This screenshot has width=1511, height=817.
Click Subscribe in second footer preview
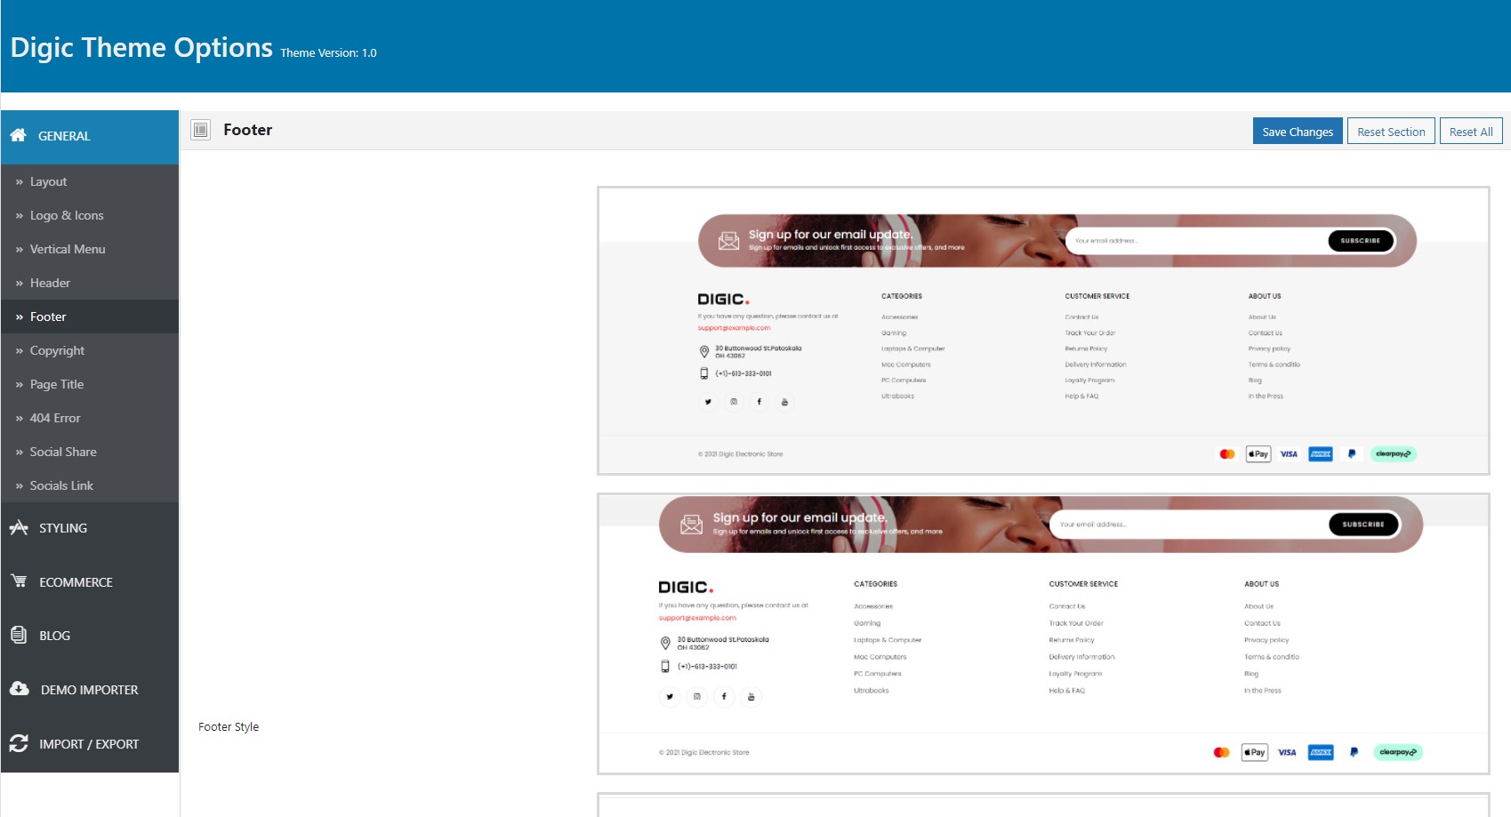click(x=1363, y=525)
